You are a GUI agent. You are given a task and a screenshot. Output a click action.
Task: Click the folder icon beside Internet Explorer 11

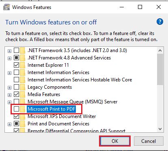tap(23, 65)
